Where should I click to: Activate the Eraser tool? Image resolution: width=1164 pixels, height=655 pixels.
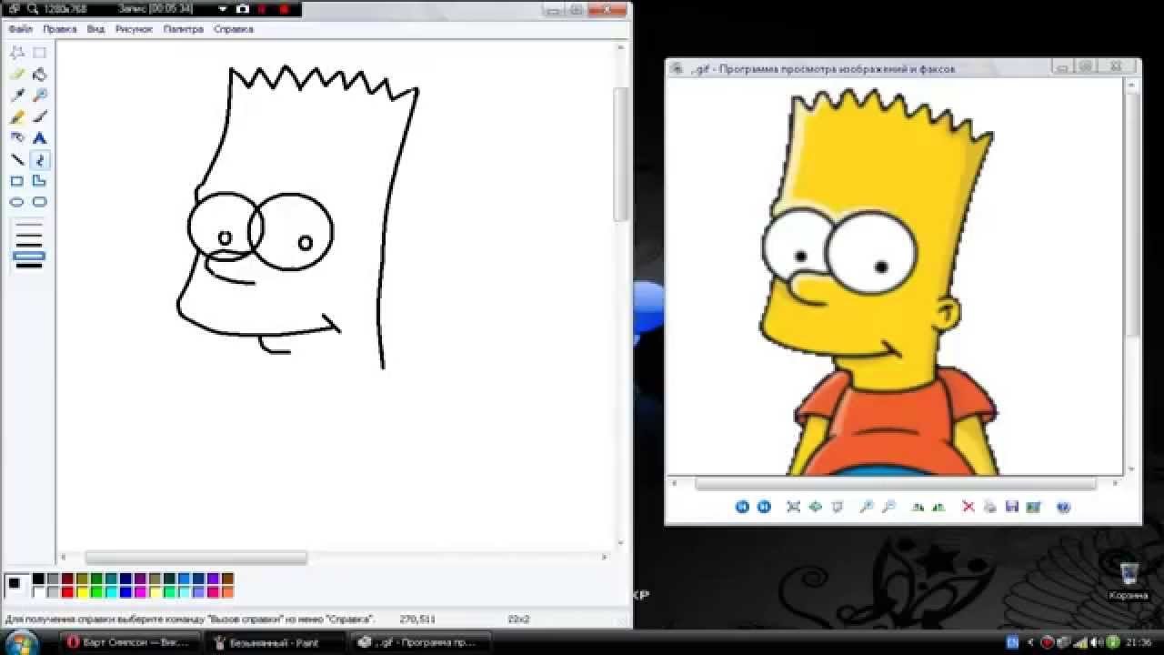pyautogui.click(x=17, y=75)
